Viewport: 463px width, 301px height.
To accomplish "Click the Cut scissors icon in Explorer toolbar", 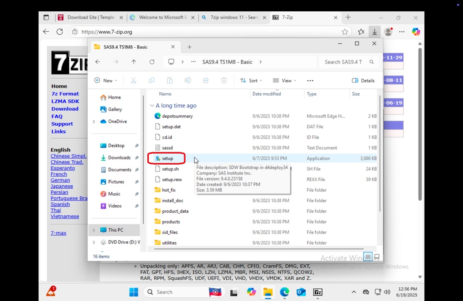I will click(133, 81).
